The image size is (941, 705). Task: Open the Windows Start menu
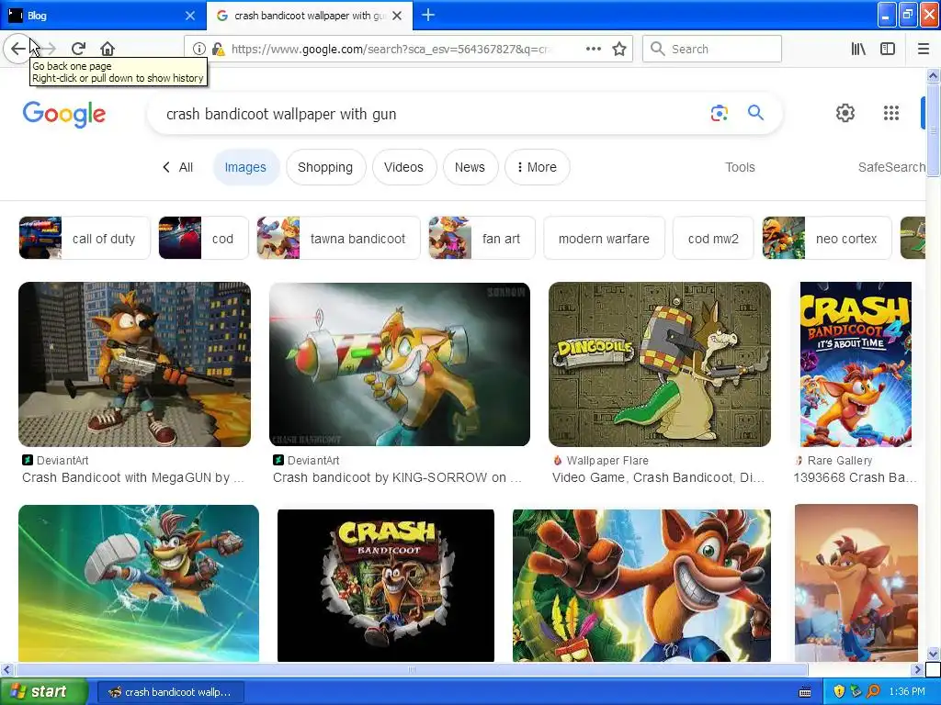pos(44,692)
